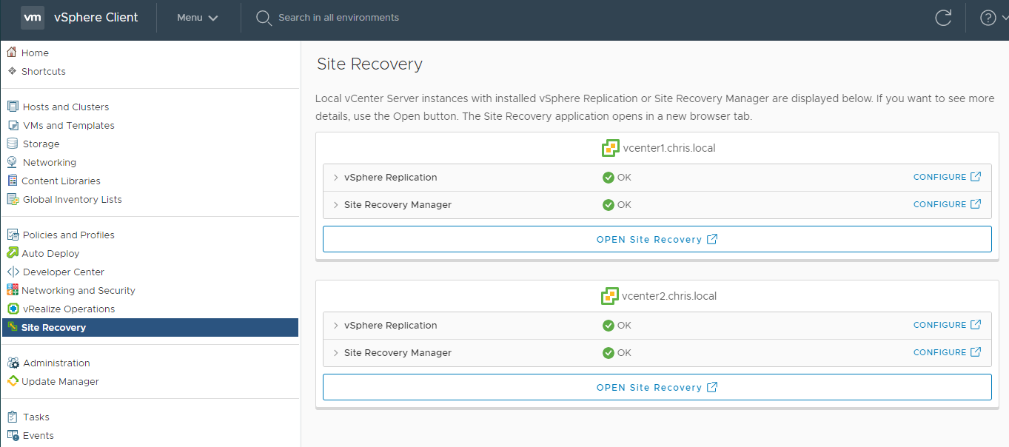Open Events in the navigator
This screenshot has height=447, width=1009.
pyautogui.click(x=38, y=435)
